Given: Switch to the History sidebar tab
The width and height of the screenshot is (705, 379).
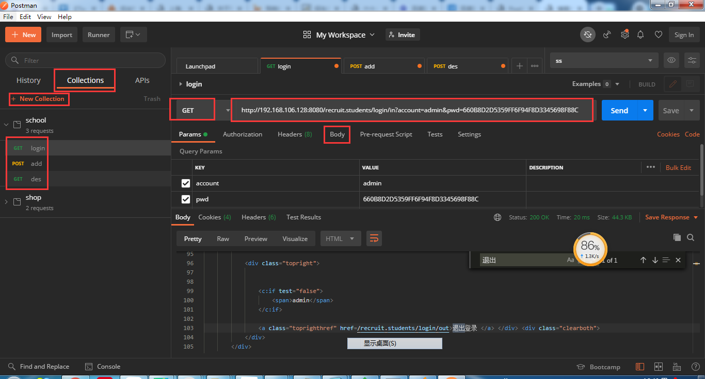Looking at the screenshot, I should (28, 80).
